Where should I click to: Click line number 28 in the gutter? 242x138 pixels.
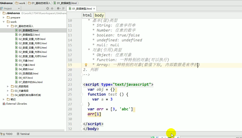click(70, 109)
